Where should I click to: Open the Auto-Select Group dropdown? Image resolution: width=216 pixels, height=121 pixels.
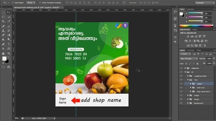point(31,3)
